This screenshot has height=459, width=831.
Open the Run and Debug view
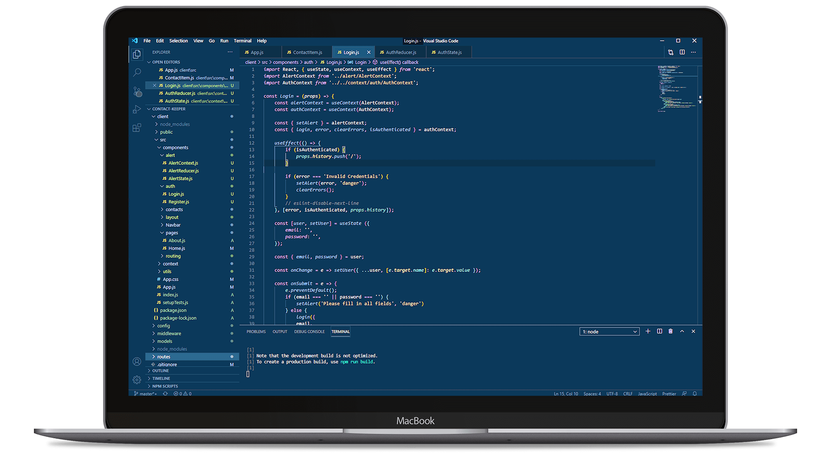pos(137,110)
